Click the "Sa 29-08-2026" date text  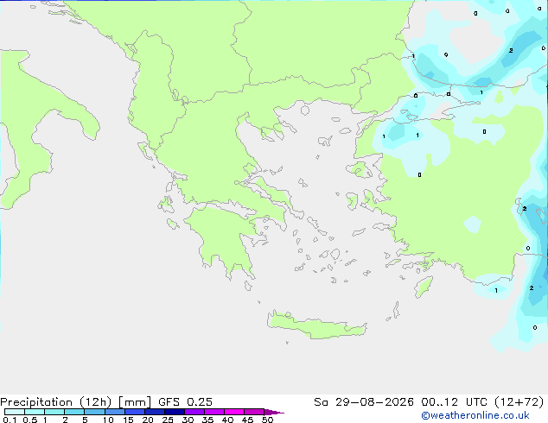coord(364,402)
